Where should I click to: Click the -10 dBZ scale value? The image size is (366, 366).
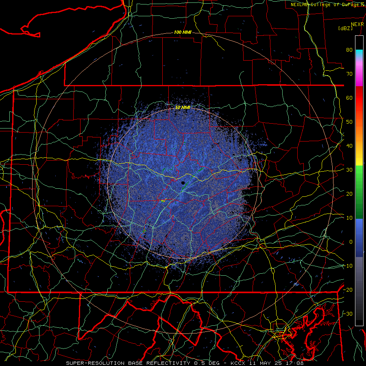348,266
